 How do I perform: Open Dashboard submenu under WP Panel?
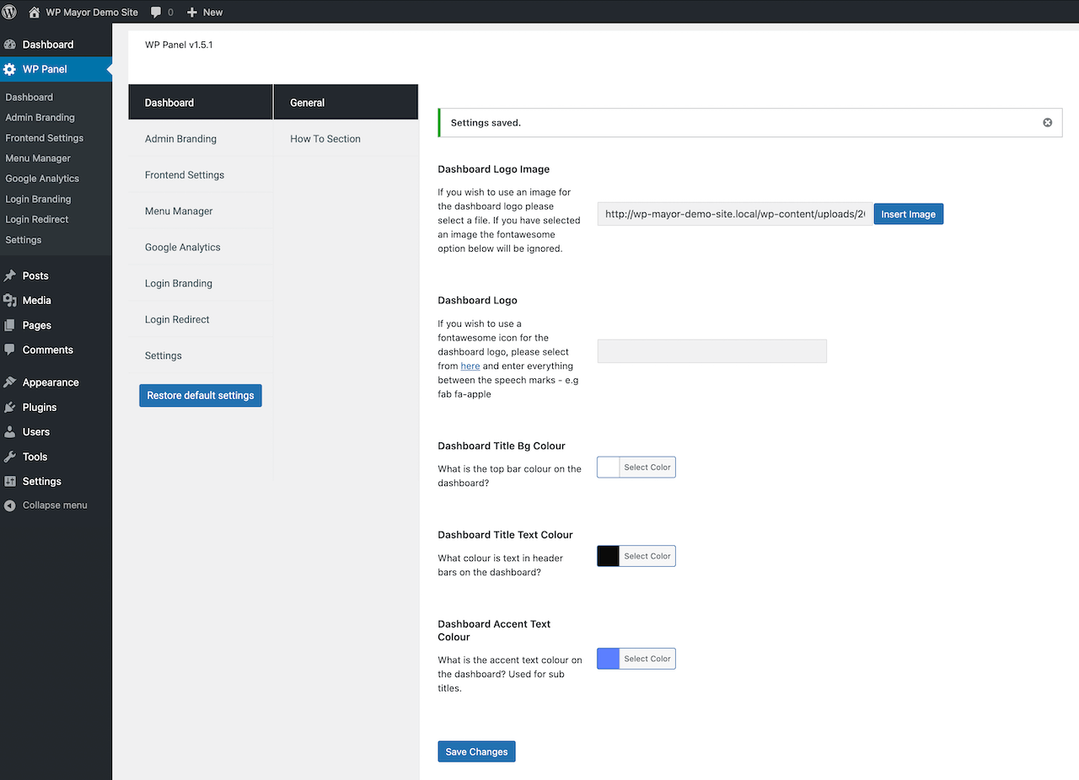[x=30, y=97]
